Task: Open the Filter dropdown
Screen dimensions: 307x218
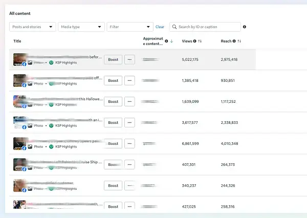Action: pyautogui.click(x=129, y=27)
